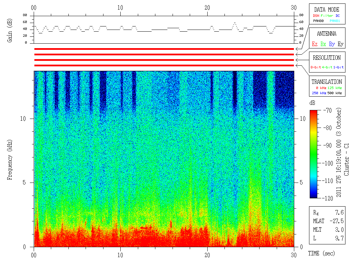Select the green Filter data mode label

[327, 16]
